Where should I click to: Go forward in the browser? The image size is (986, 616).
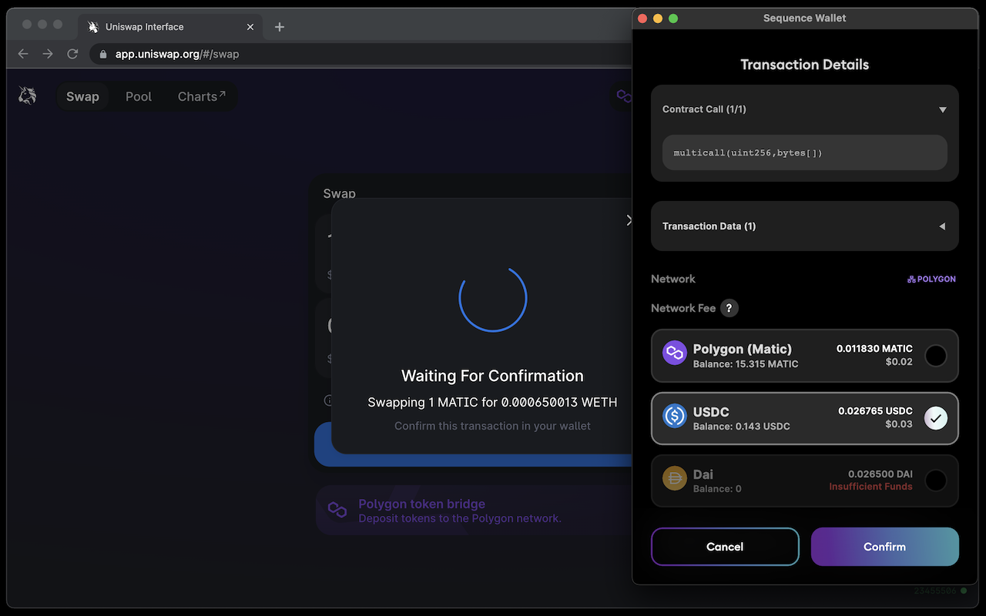tap(48, 54)
